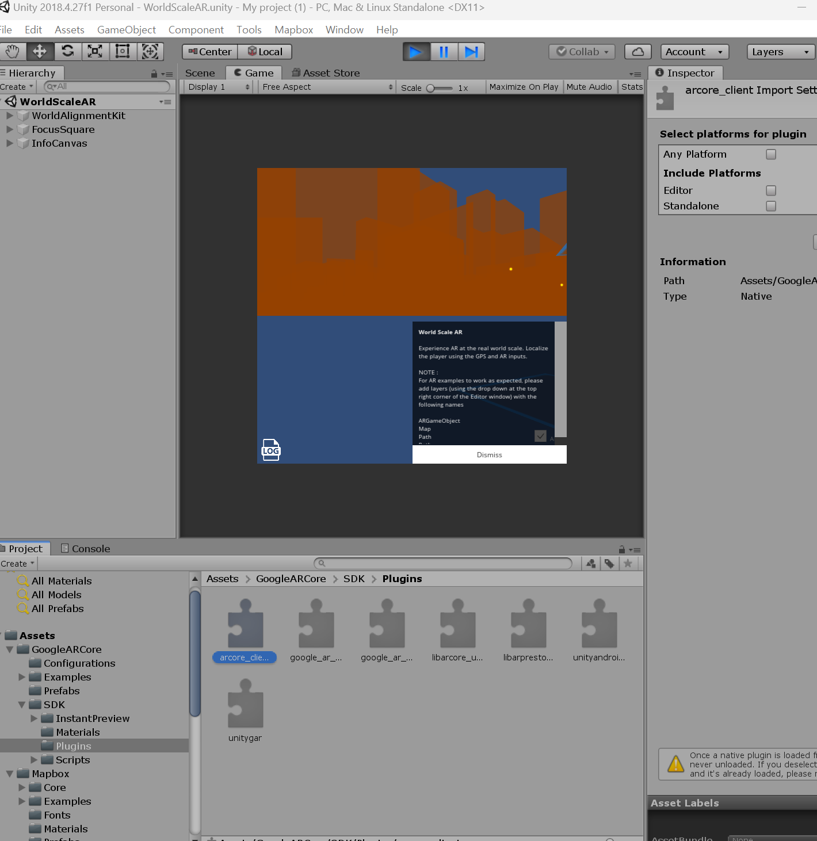Toggle Stats overlay
Image resolution: width=817 pixels, height=841 pixels.
632,87
